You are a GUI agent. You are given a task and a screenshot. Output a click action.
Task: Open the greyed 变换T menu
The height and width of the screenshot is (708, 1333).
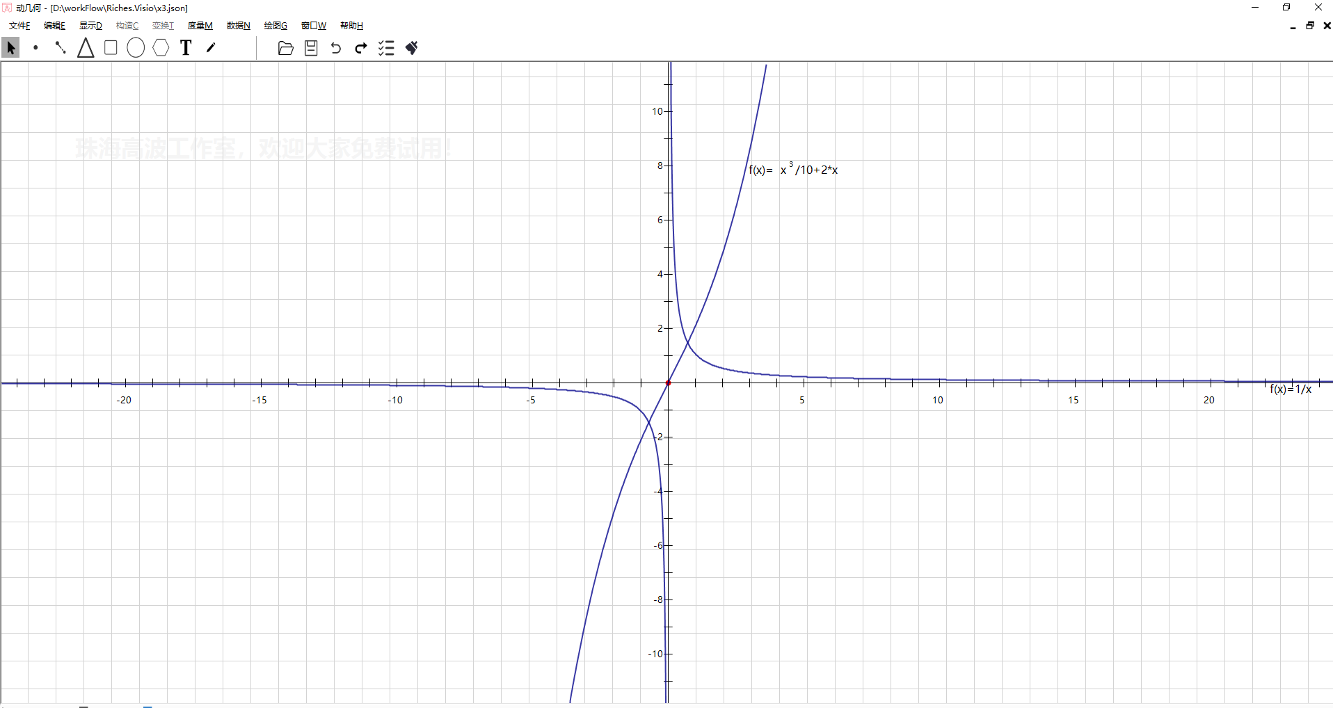163,26
